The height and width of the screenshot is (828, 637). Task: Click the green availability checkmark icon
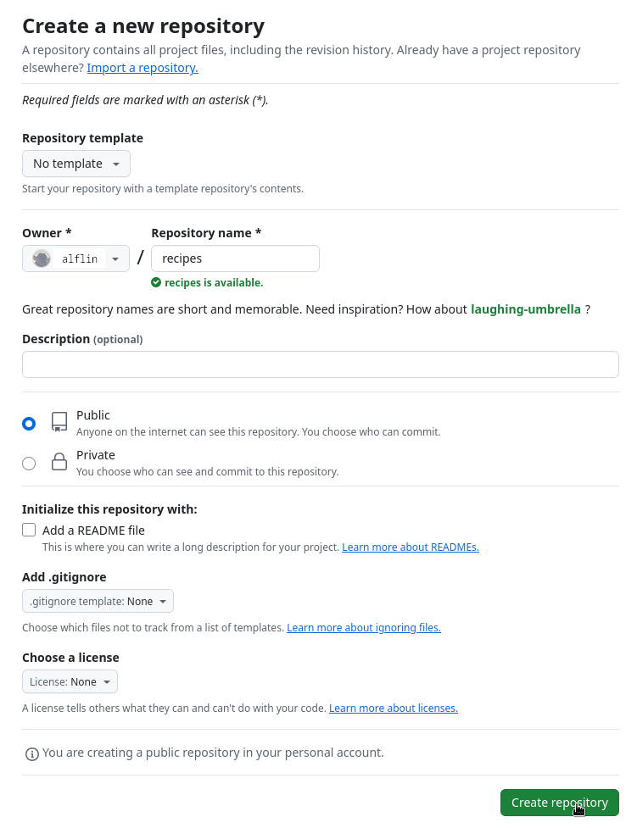154,282
